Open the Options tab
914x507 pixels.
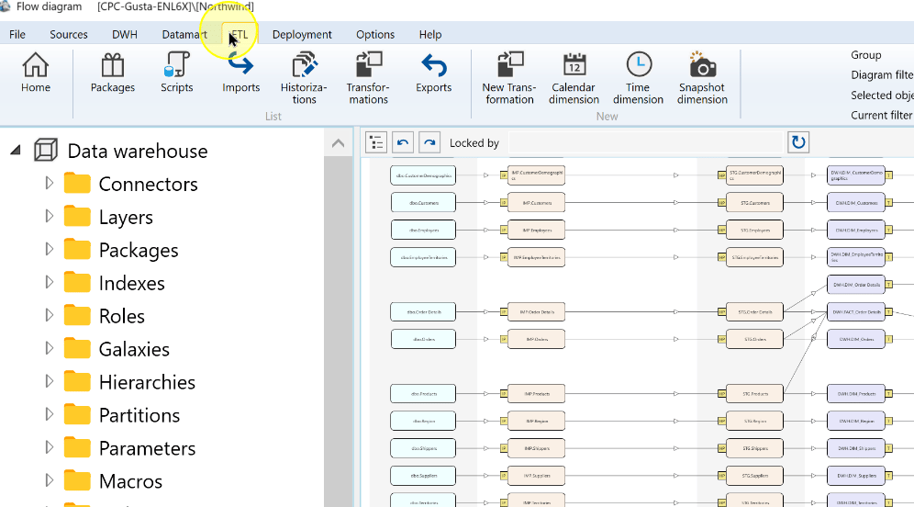point(375,34)
